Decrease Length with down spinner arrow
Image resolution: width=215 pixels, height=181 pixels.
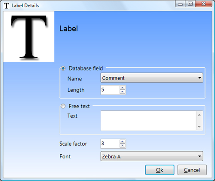tap(122, 92)
